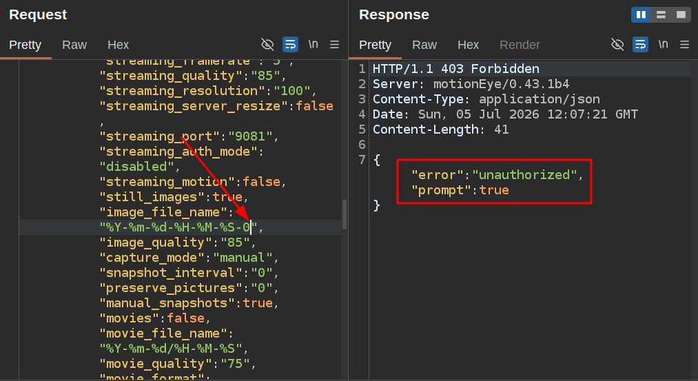Image resolution: width=698 pixels, height=381 pixels.
Task: Open the Request Hex tab
Action: click(118, 45)
